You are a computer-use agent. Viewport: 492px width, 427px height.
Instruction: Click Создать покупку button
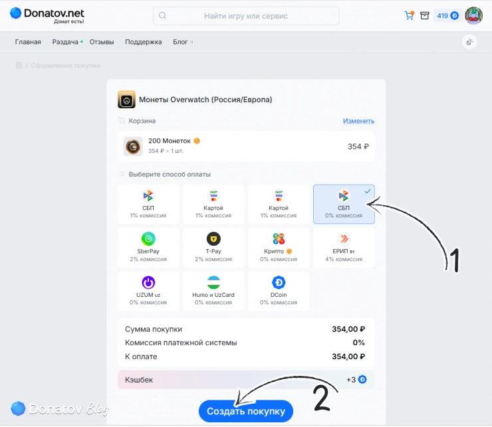246,411
